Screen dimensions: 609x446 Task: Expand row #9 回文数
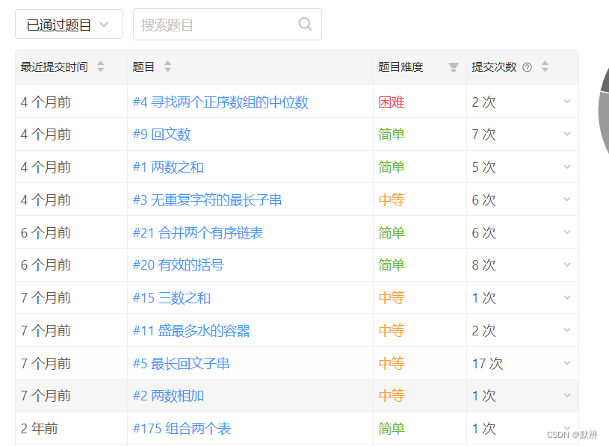point(567,134)
